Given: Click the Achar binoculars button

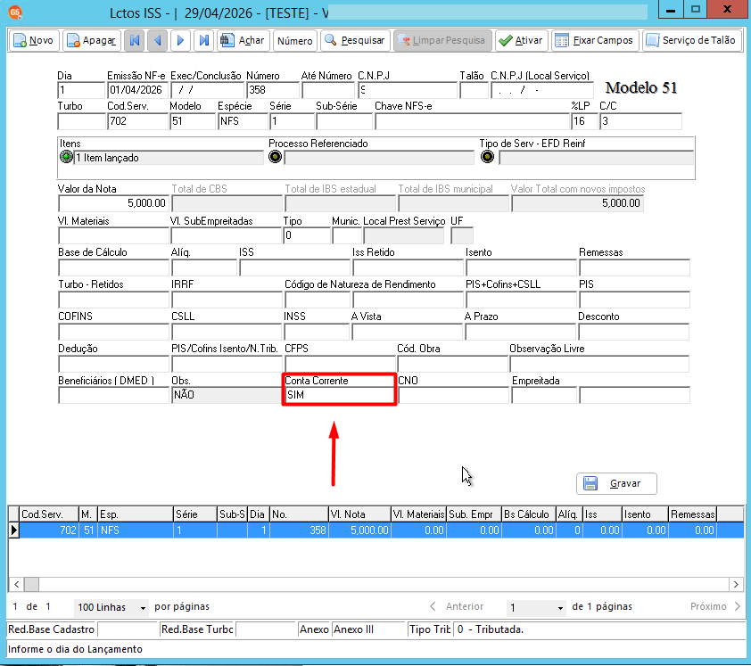Looking at the screenshot, I should [x=243, y=41].
